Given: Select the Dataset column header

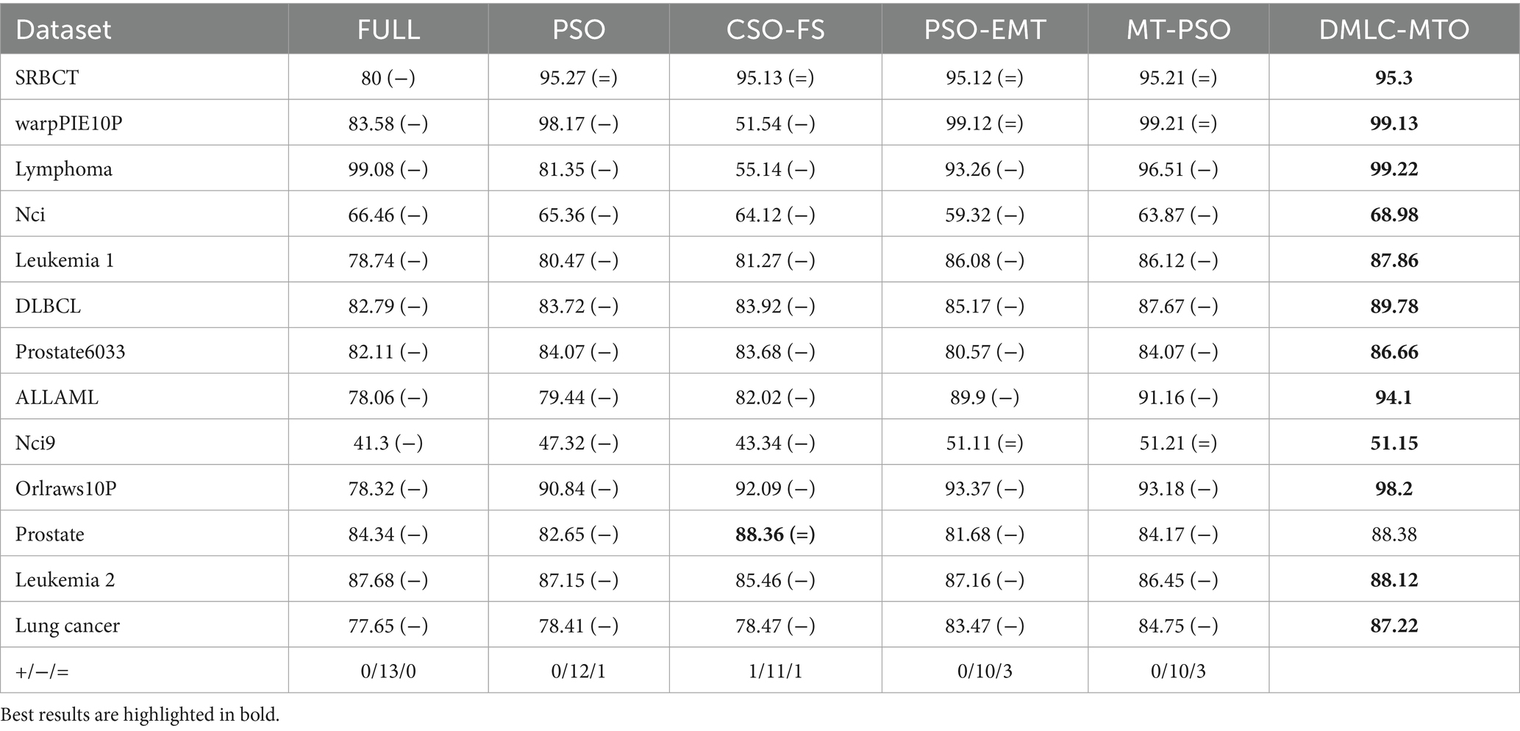Looking at the screenshot, I should [x=63, y=29].
